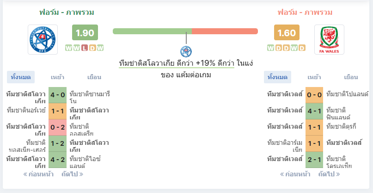Click the Slovakia football federation logo
The height and width of the screenshot is (193, 373).
(x=43, y=39)
